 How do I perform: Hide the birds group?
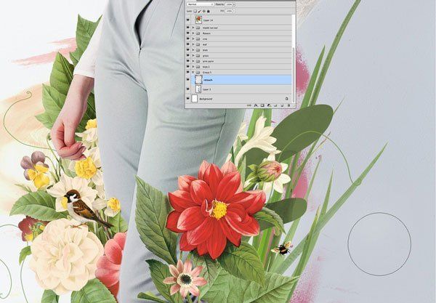[x=188, y=50]
